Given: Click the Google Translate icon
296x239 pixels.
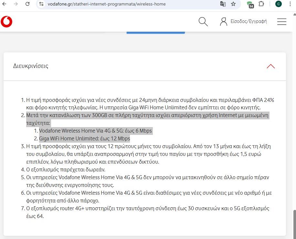Looking at the screenshot, I should (x=223, y=4).
